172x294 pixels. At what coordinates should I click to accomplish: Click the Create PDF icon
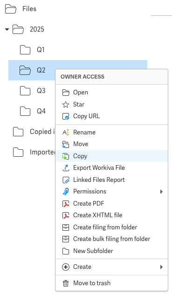click(66, 204)
